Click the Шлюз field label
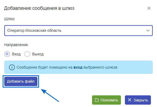The width and height of the screenshot is (157, 107). (x=9, y=19)
